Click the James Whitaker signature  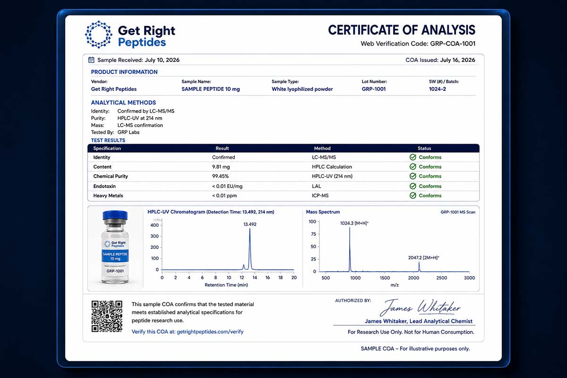(x=420, y=308)
